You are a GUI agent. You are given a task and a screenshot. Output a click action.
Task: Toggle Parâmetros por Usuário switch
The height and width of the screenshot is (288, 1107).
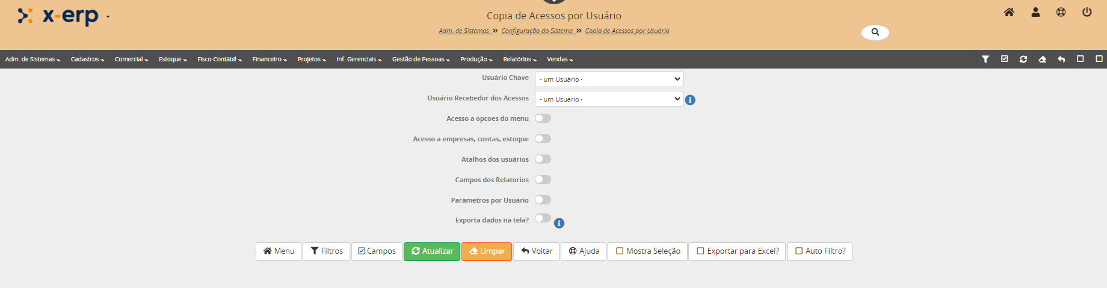(543, 200)
